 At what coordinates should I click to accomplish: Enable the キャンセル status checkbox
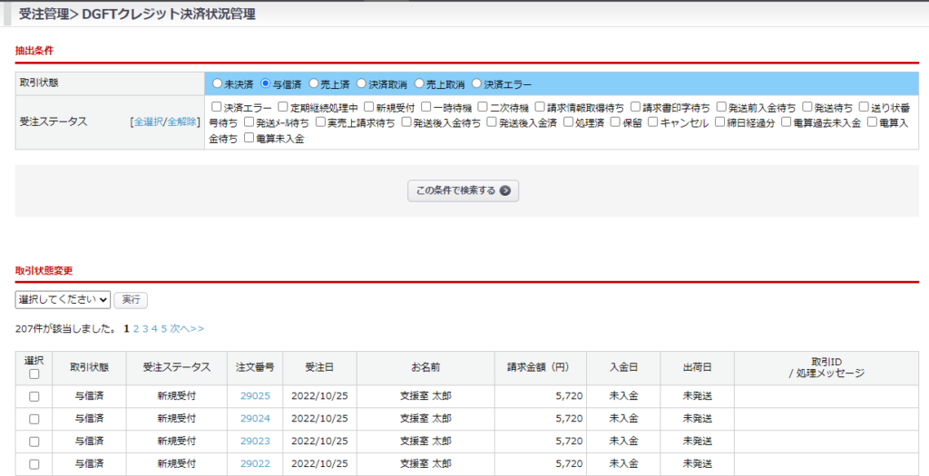click(x=653, y=122)
